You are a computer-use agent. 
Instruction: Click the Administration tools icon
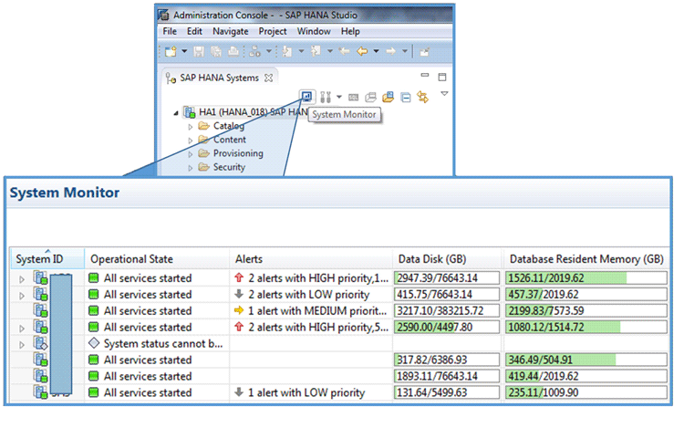325,96
